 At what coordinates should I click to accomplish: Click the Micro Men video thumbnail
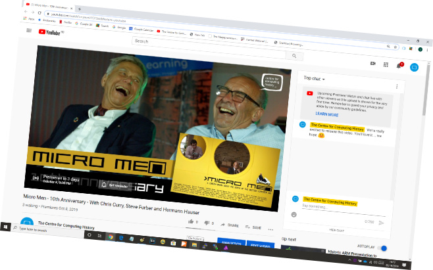click(x=157, y=128)
